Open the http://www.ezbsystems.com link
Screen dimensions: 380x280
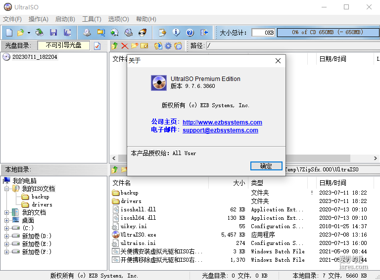pos(222,122)
